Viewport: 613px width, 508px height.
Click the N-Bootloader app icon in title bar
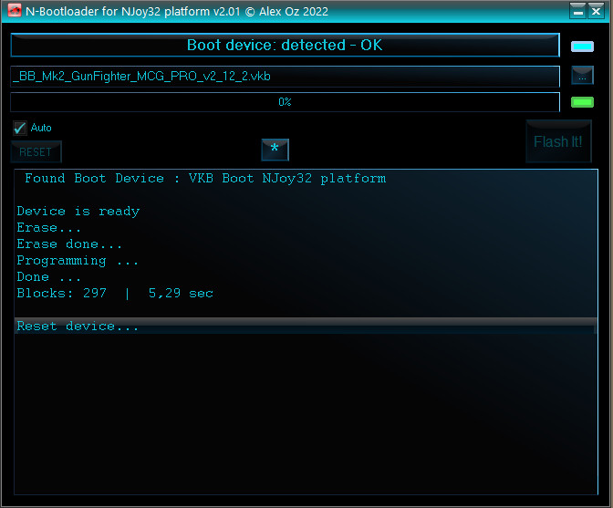(x=15, y=11)
